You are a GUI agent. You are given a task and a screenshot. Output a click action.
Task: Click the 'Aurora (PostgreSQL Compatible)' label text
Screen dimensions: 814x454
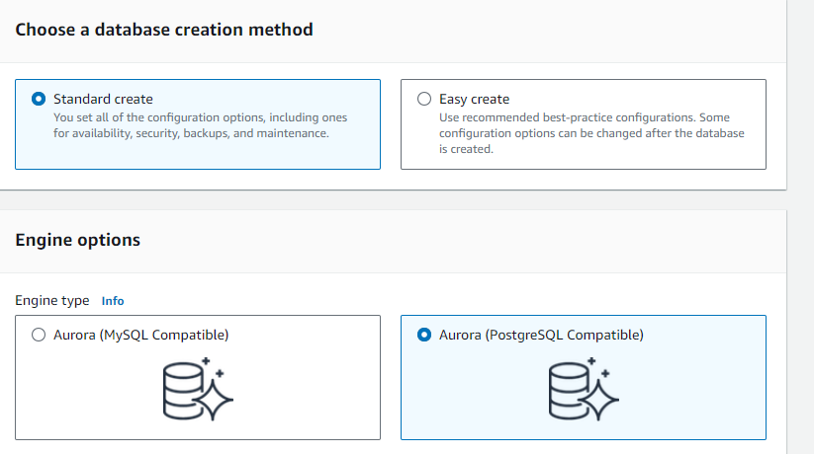coord(541,335)
